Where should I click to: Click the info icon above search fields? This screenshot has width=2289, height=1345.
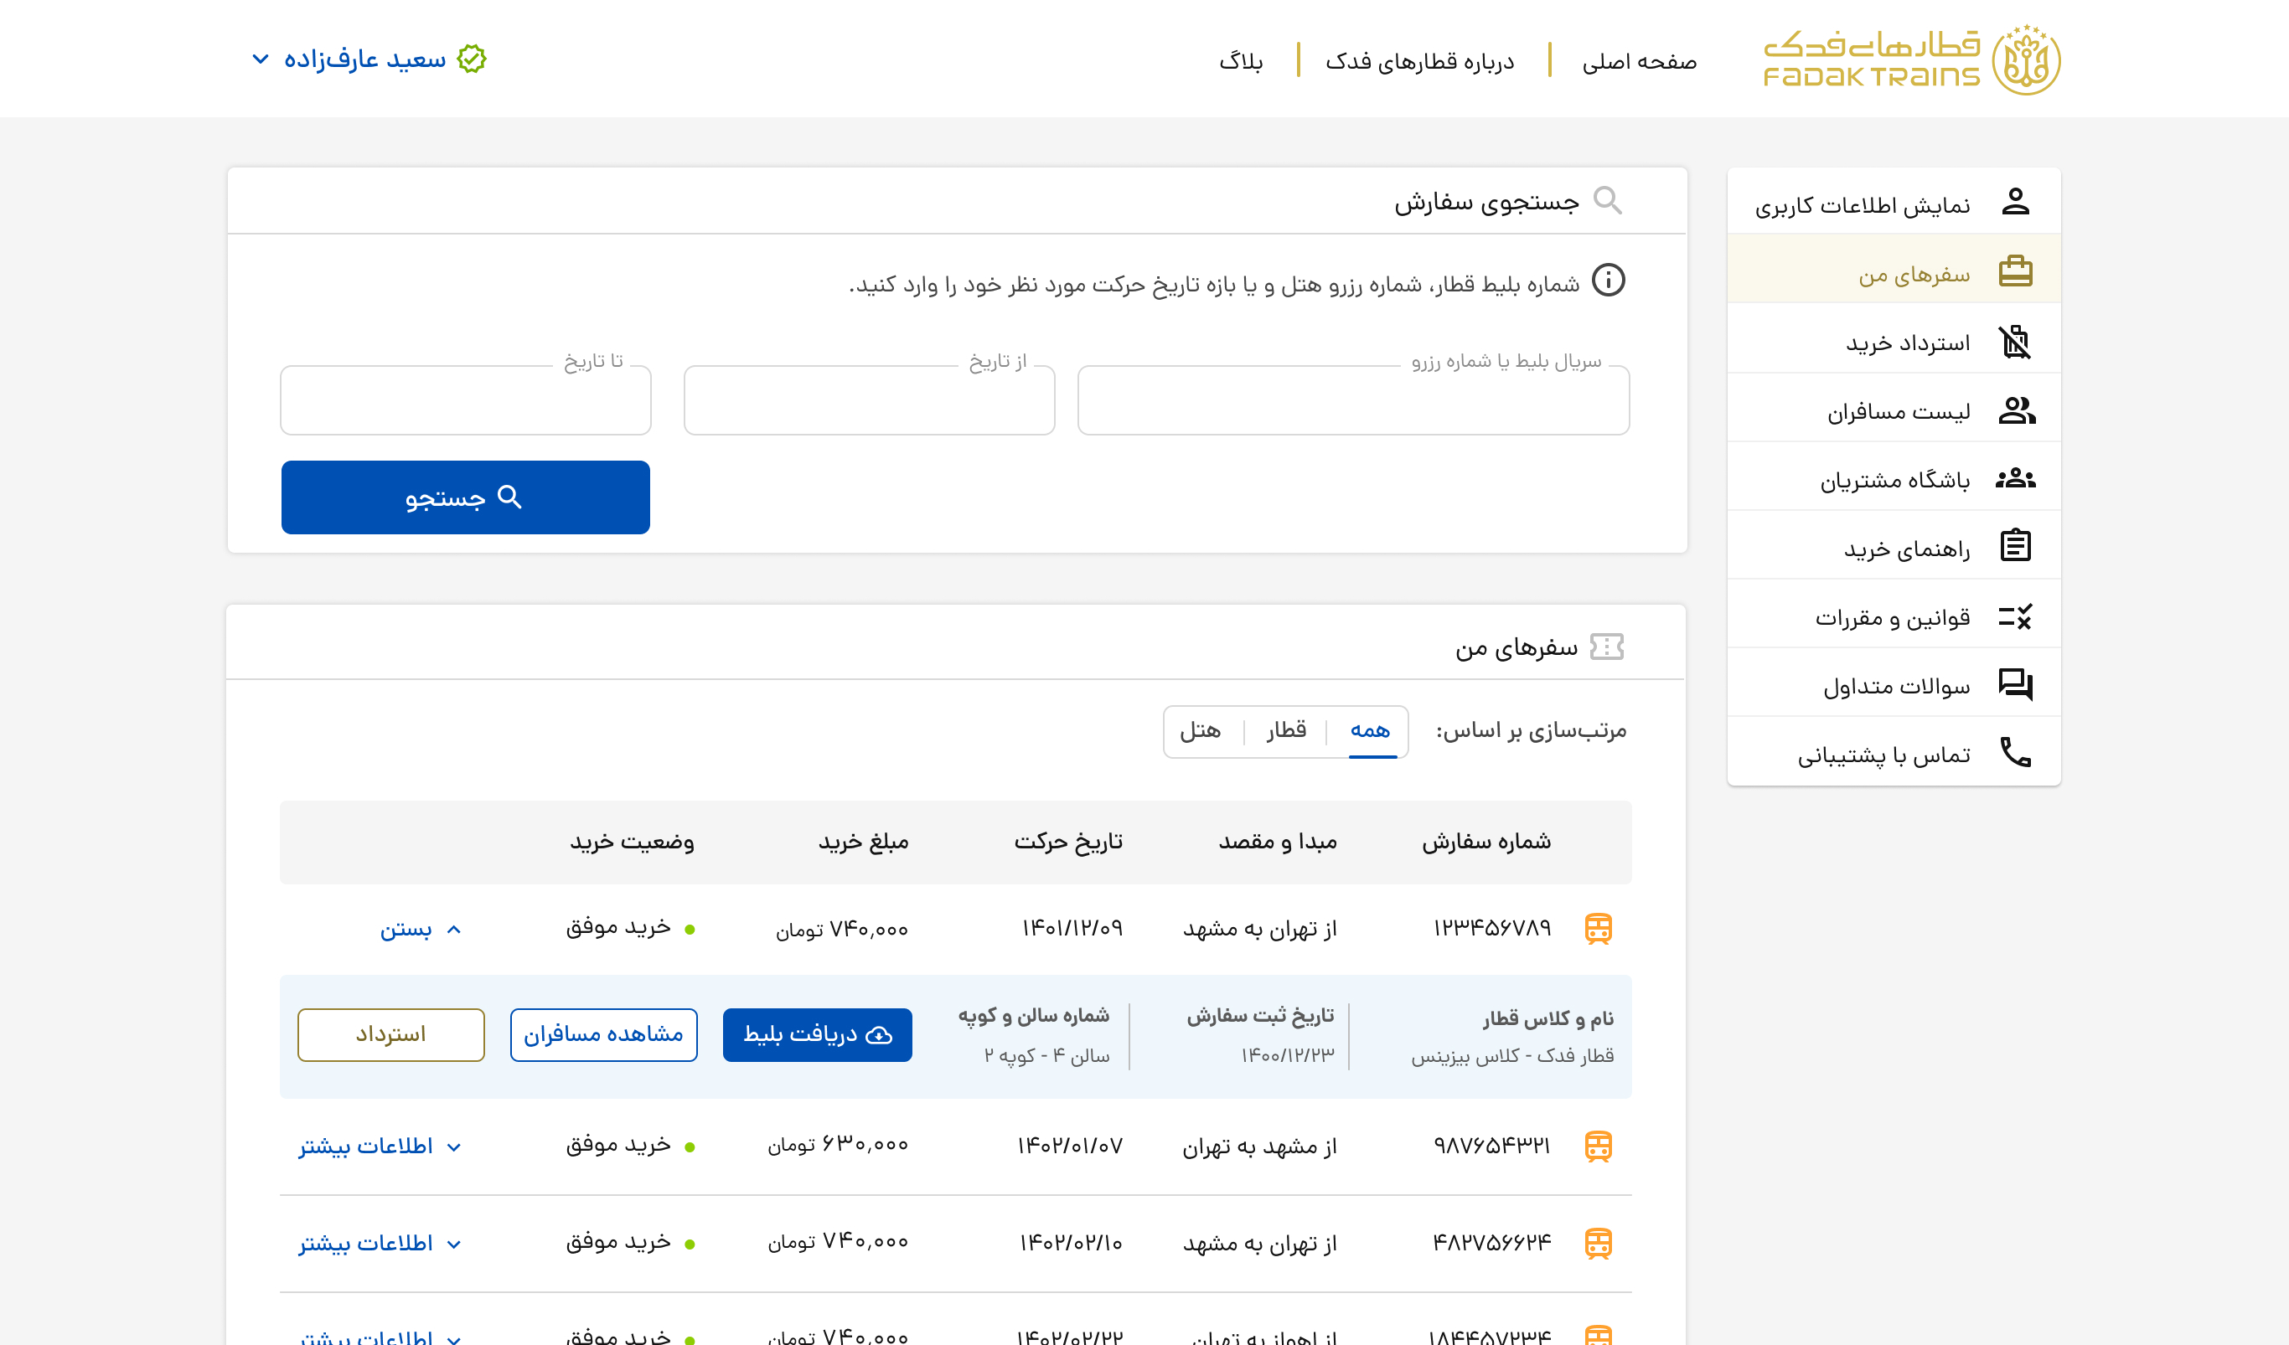[1608, 281]
